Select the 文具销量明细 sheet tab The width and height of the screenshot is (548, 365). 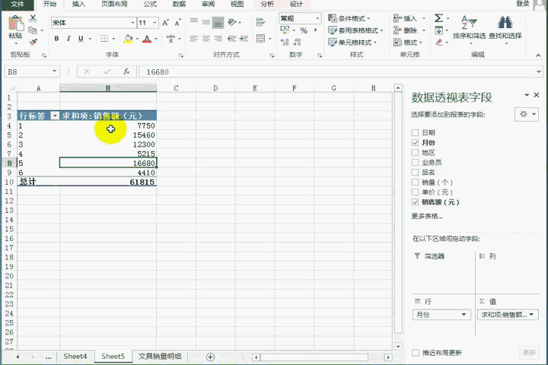coord(160,356)
